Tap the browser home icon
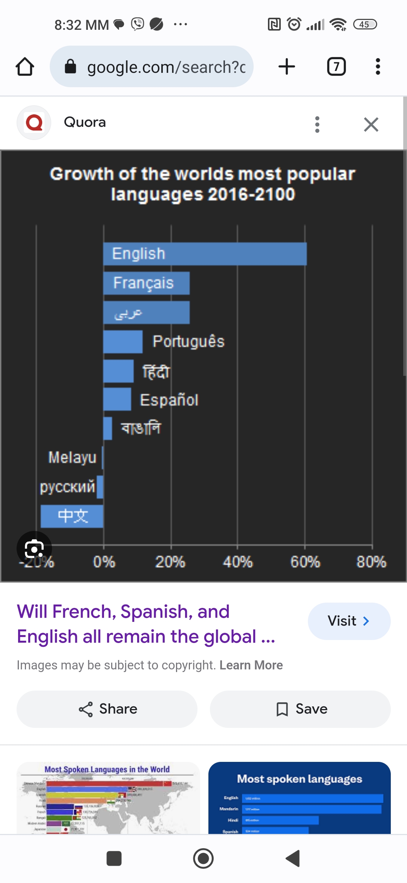The height and width of the screenshot is (883, 407). pyautogui.click(x=25, y=67)
